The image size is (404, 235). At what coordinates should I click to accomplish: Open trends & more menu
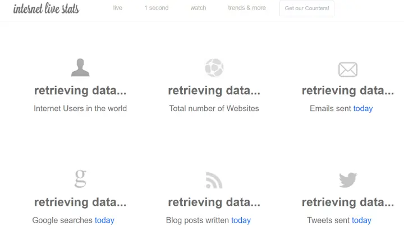click(247, 8)
